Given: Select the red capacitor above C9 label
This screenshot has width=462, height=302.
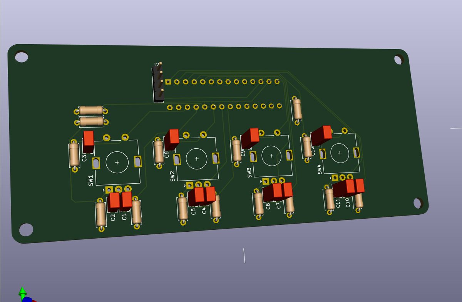Looking at the screenshot, I should (x=250, y=138).
